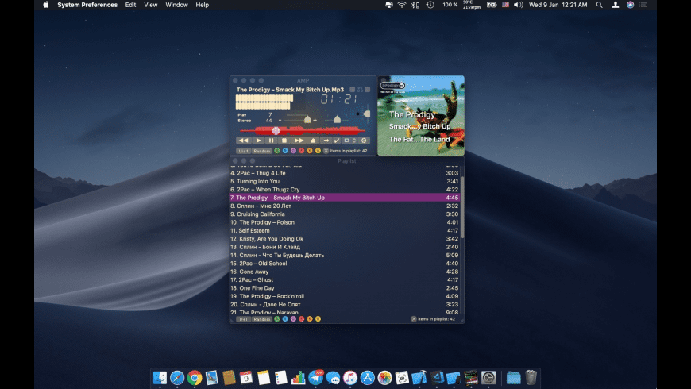
Task: Toggle the List button in the player
Action: click(x=243, y=150)
